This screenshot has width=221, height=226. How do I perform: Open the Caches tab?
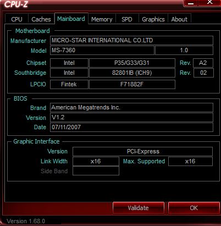click(x=41, y=19)
